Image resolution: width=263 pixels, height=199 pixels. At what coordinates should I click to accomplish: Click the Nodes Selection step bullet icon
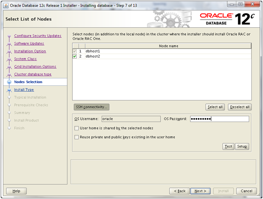pyautogui.click(x=9, y=82)
